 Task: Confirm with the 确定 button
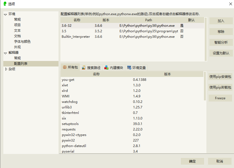pos(192,161)
